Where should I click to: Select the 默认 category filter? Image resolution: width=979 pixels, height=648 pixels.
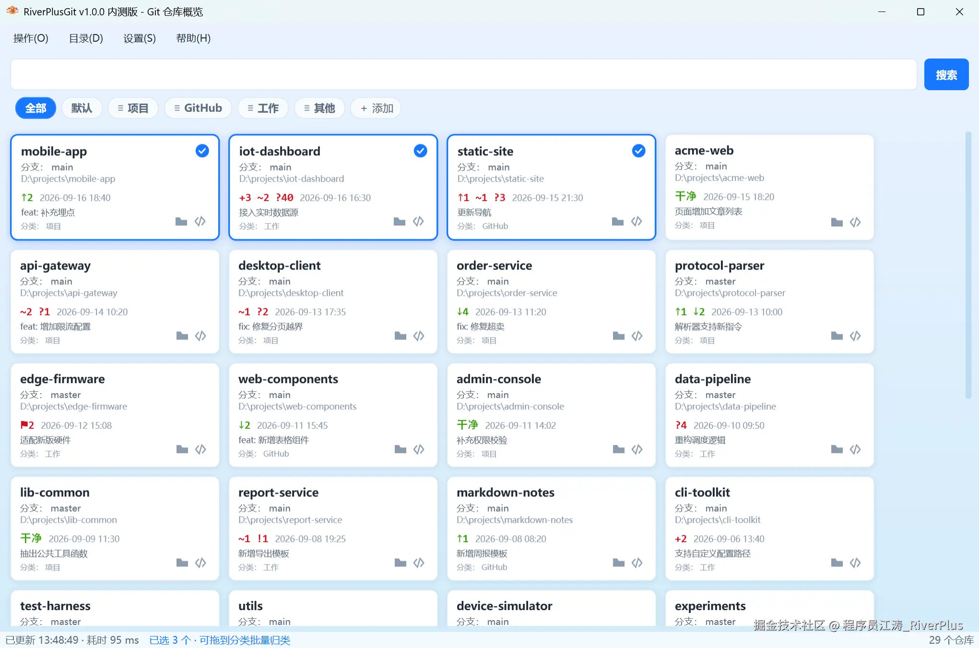[82, 108]
